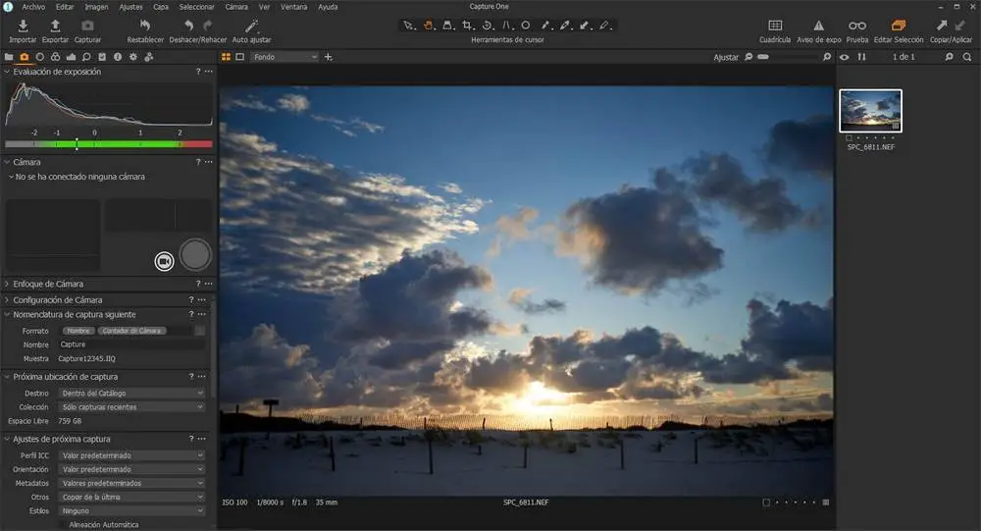Click the Exportar icon

tap(55, 26)
